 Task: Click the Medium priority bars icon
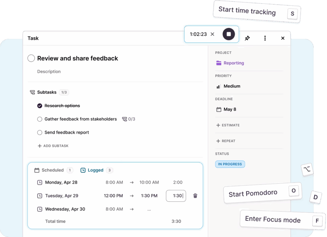tap(219, 86)
